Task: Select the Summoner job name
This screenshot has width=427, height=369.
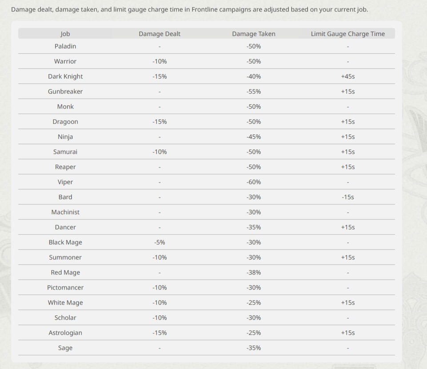Action: click(x=65, y=257)
